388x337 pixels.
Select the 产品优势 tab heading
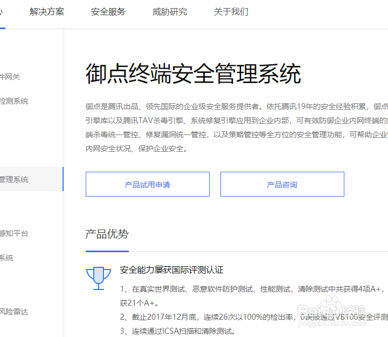[x=107, y=234]
